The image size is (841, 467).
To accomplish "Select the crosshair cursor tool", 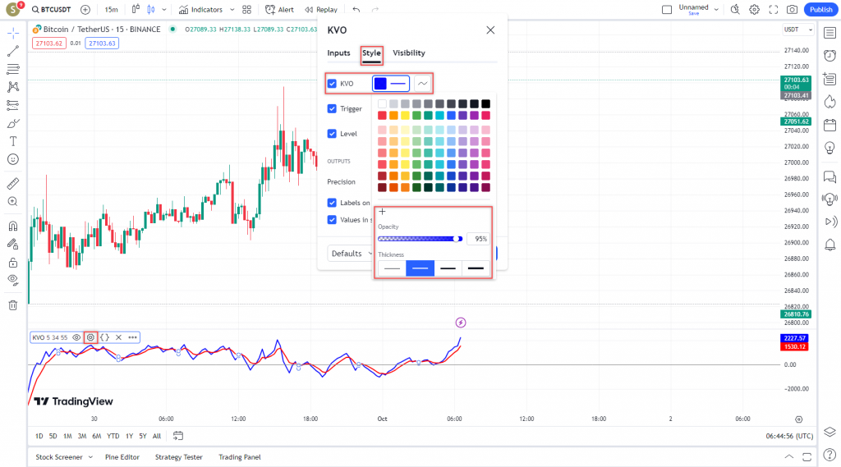I will click(13, 34).
